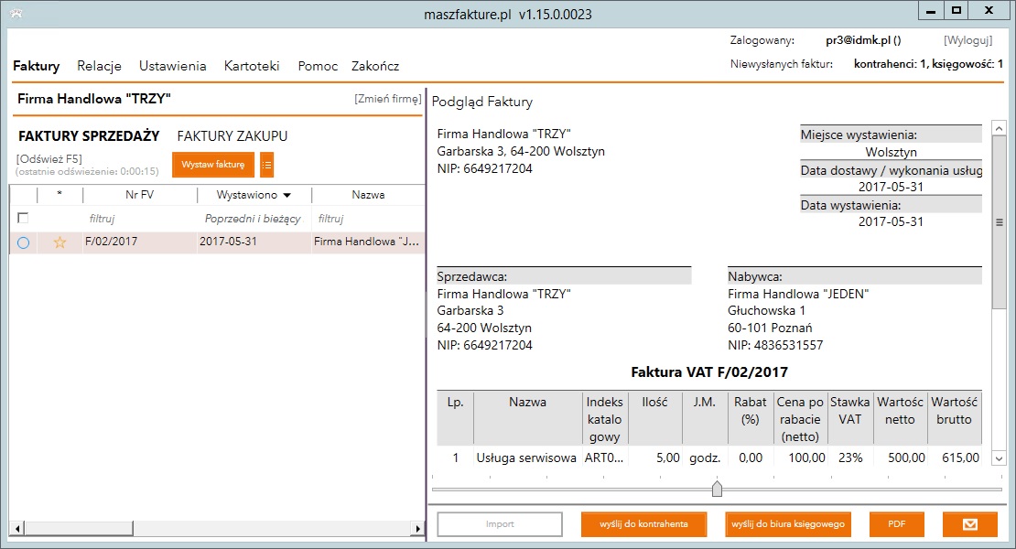Close the maszfakture.pl window
1016x549 pixels.
point(989,11)
